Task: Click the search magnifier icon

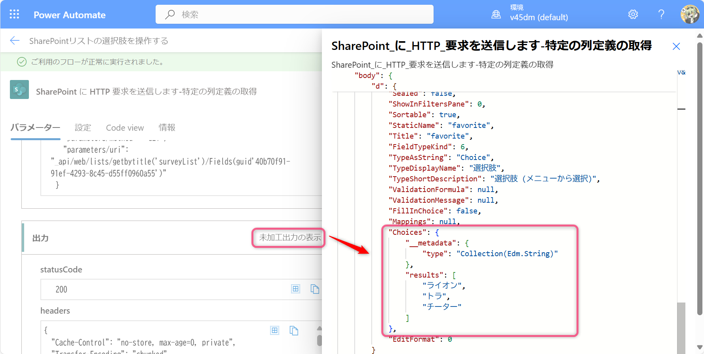Action: point(170,15)
